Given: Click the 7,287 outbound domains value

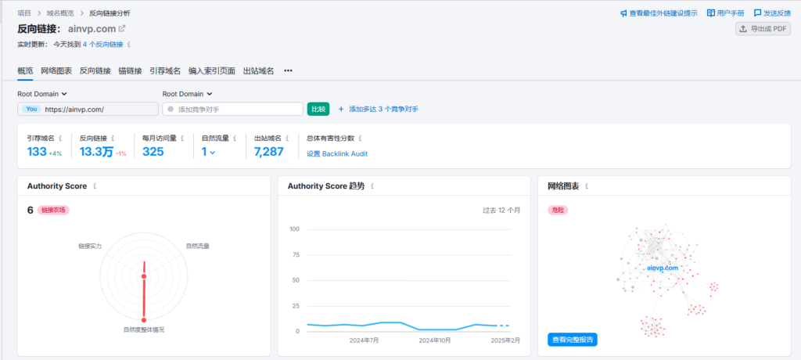Looking at the screenshot, I should coord(269,151).
